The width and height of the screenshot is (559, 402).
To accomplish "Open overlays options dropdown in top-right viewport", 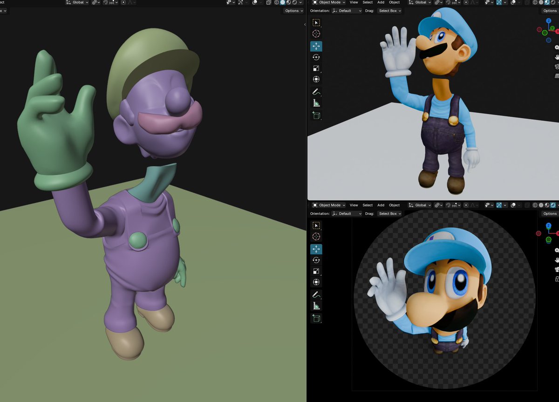I will point(519,2).
